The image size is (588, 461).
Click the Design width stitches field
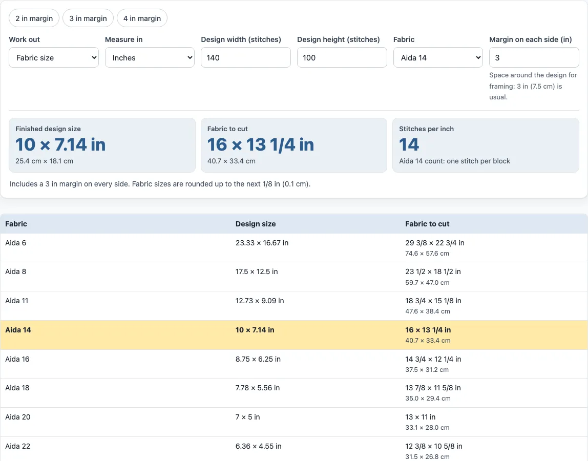[x=246, y=57]
